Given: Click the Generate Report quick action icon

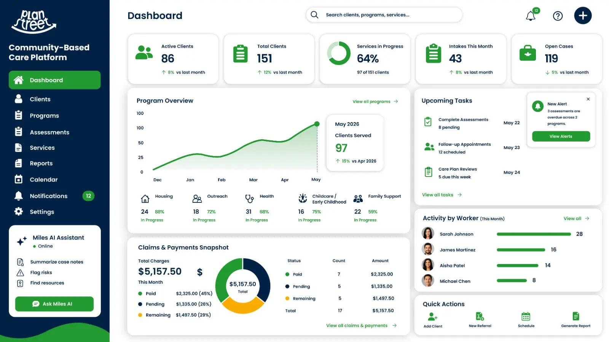Looking at the screenshot, I should coord(576,317).
